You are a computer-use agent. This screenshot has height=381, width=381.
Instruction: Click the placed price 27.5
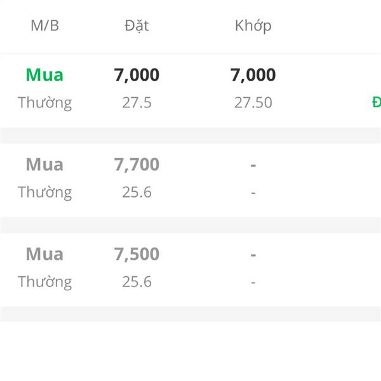(x=137, y=102)
